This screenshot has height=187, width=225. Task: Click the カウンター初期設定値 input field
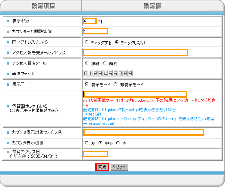click(95, 31)
